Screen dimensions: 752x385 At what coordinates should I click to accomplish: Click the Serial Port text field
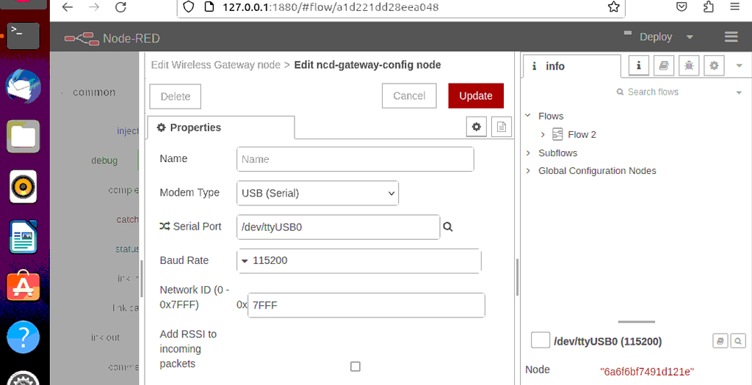coord(338,227)
